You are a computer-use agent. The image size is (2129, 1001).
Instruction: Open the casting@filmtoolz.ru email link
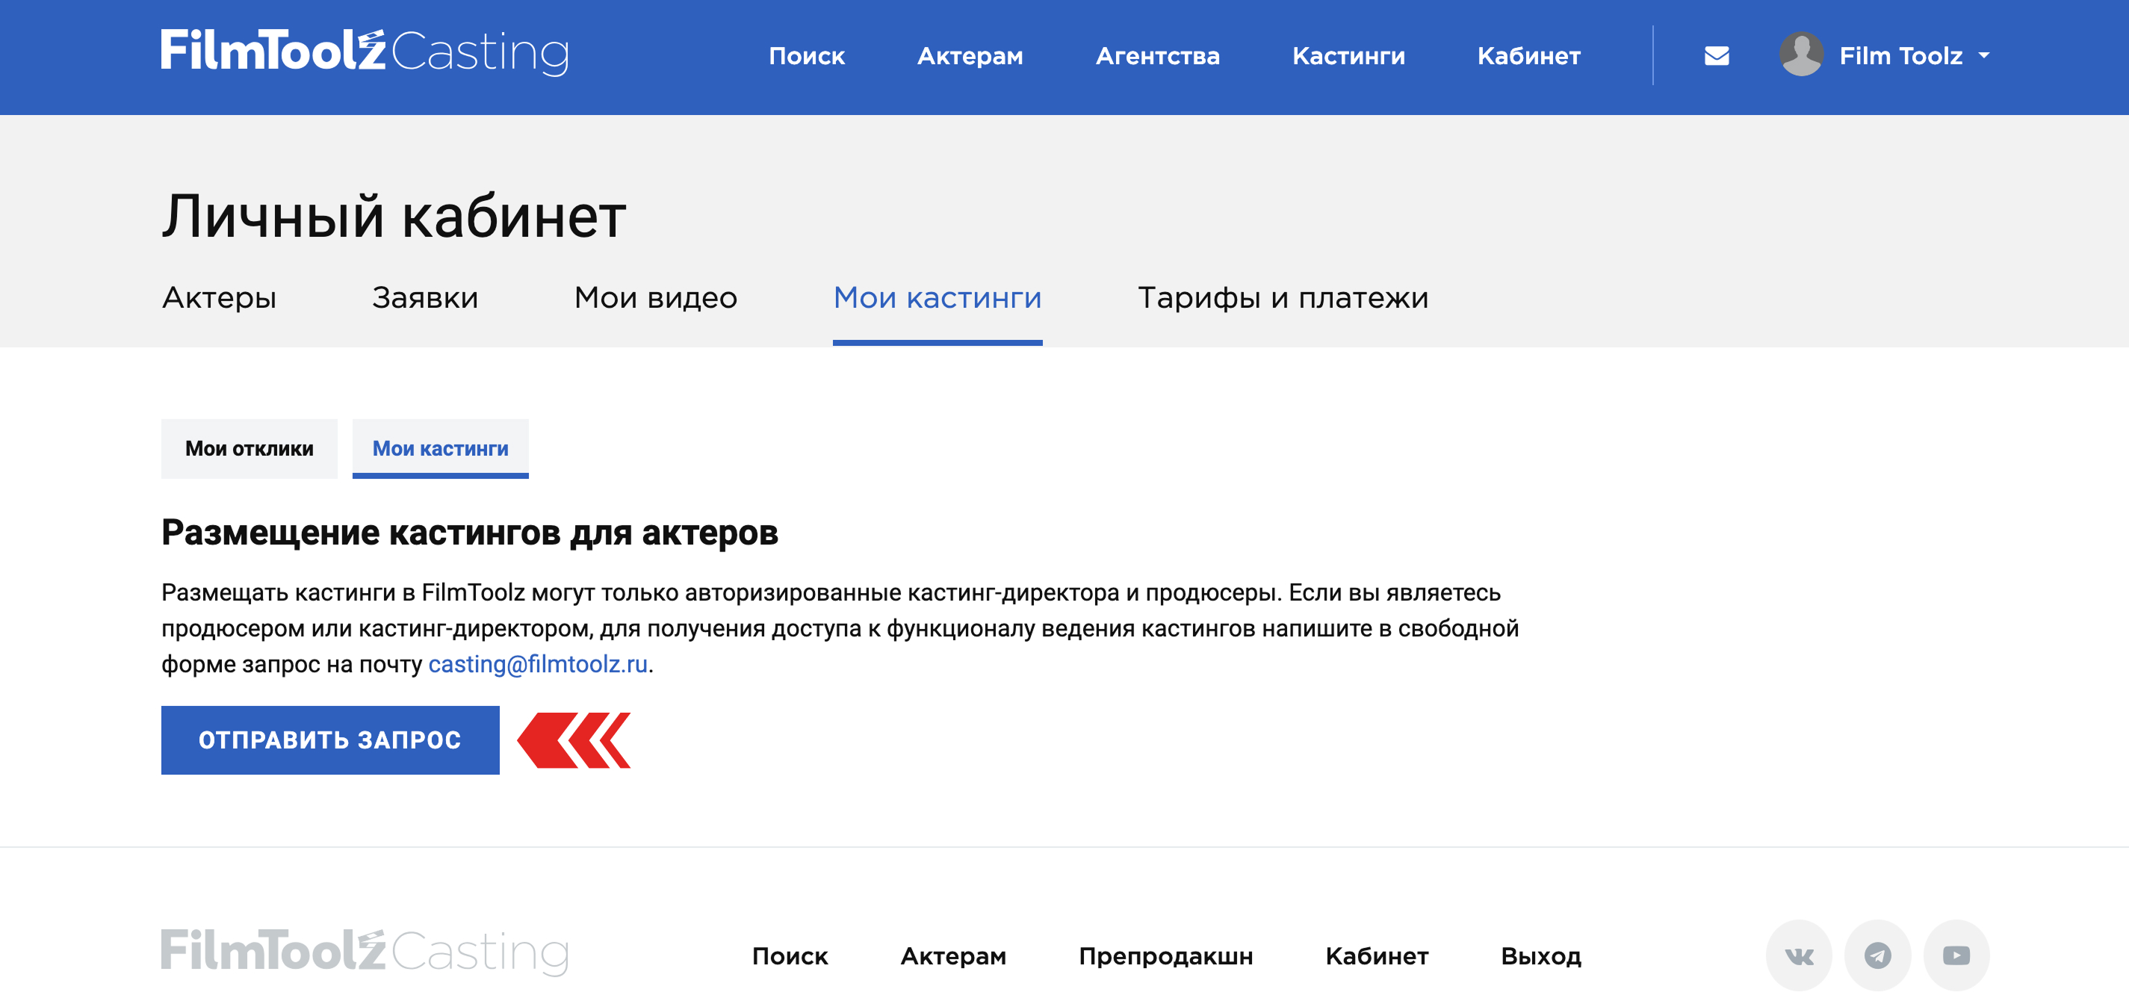tap(537, 664)
